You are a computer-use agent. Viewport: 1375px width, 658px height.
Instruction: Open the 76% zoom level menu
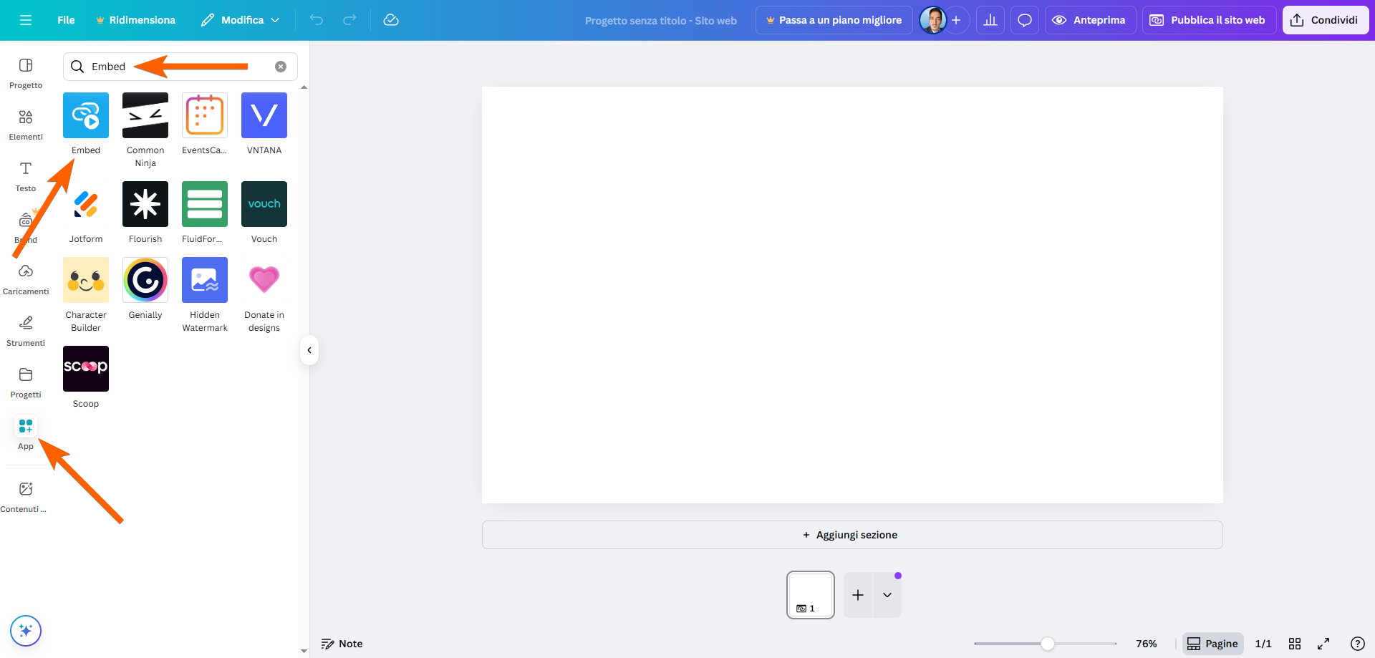tap(1147, 644)
